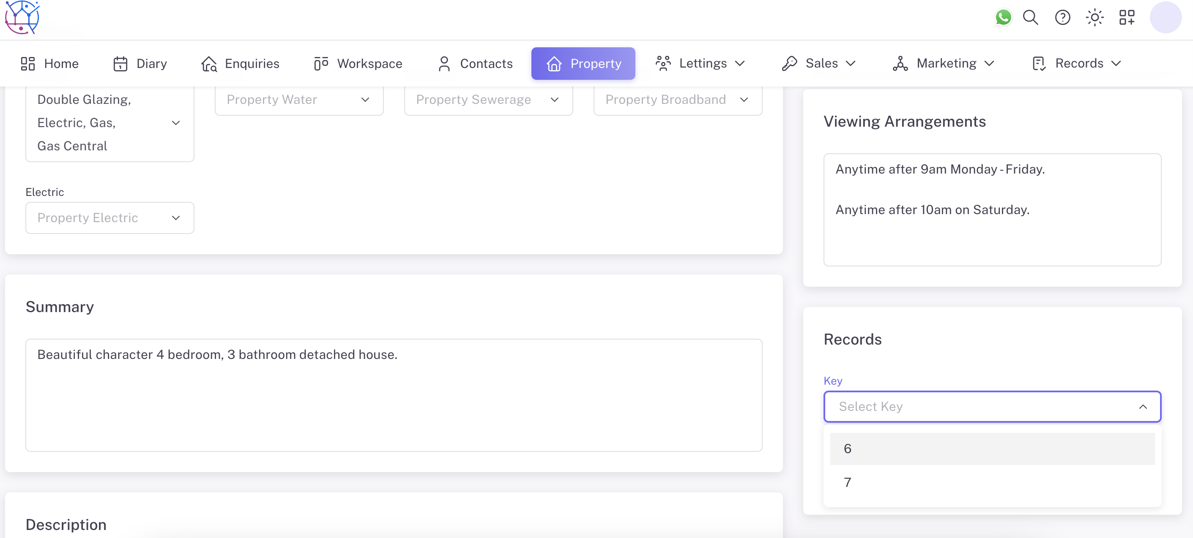This screenshot has height=538, width=1193.
Task: Click the app logo top left
Action: 22,18
